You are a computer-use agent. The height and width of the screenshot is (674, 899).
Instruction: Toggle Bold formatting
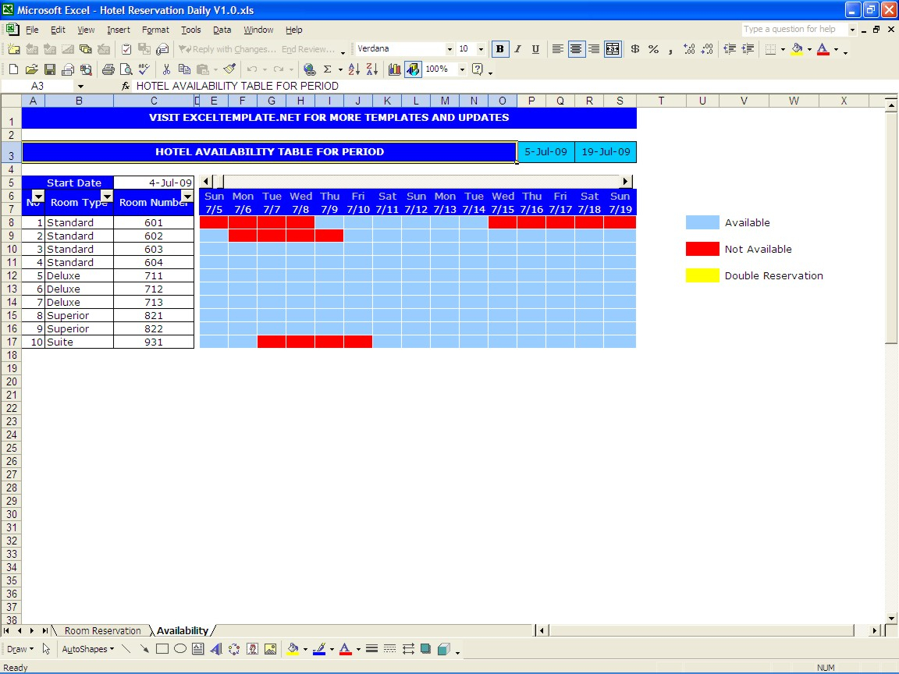499,49
